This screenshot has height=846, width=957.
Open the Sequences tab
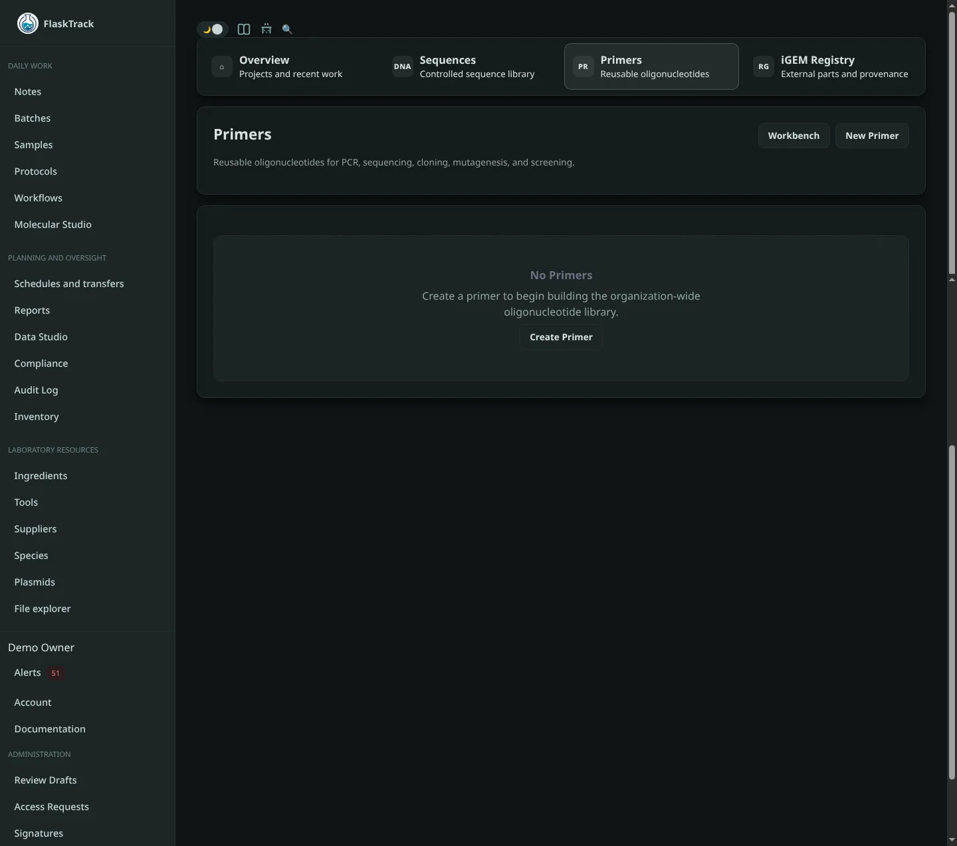click(x=471, y=66)
